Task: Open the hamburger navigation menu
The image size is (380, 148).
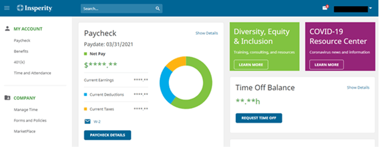Action: coord(7,8)
